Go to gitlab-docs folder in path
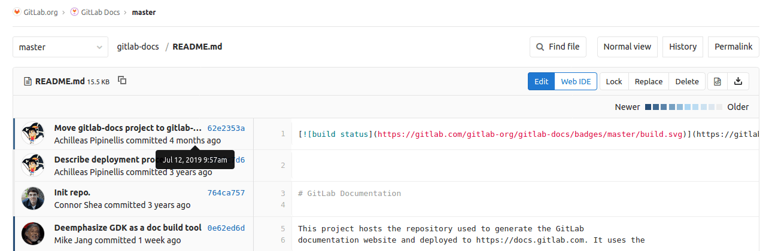769x251 pixels. pos(138,47)
